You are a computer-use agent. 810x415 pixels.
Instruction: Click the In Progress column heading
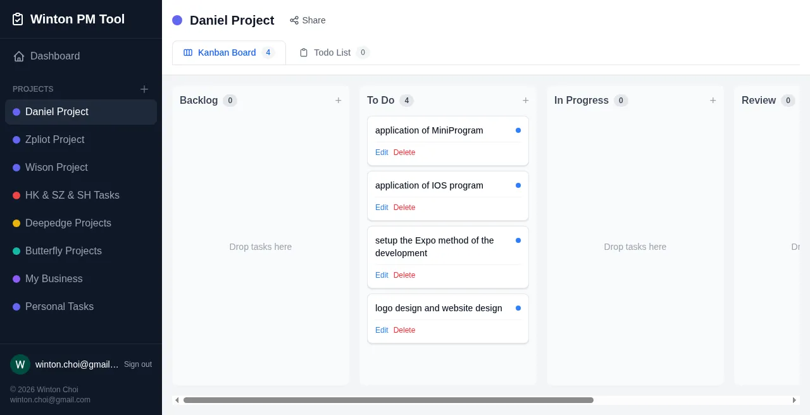point(582,101)
